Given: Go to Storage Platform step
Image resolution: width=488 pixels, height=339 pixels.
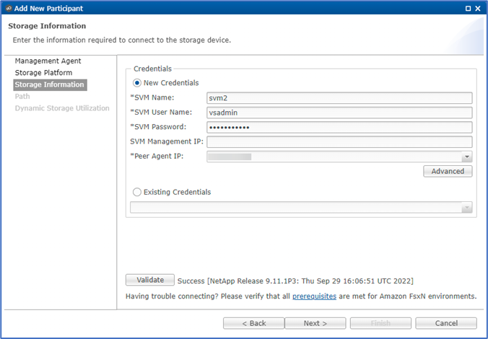Looking at the screenshot, I should coord(43,73).
